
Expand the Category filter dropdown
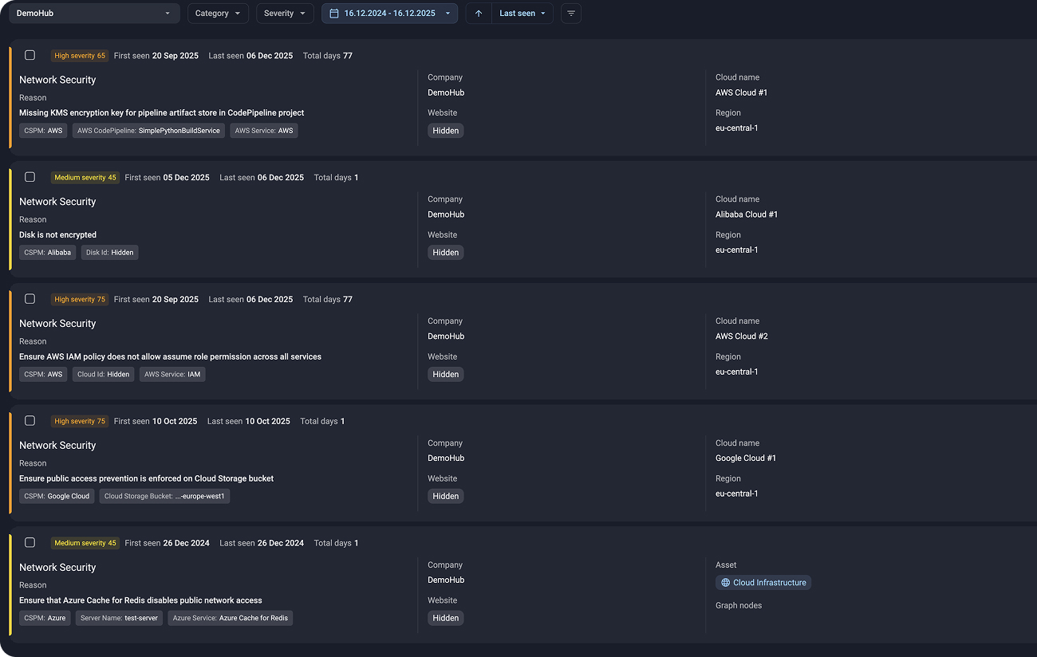tap(218, 14)
